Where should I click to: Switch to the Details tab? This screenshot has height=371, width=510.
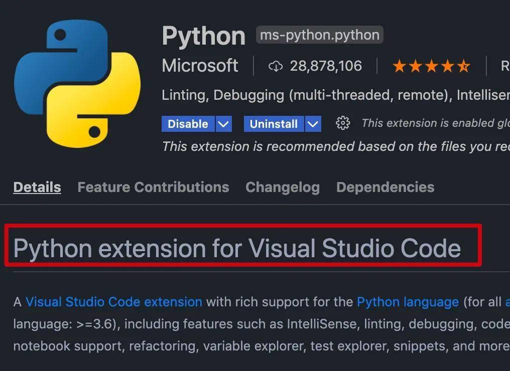37,187
